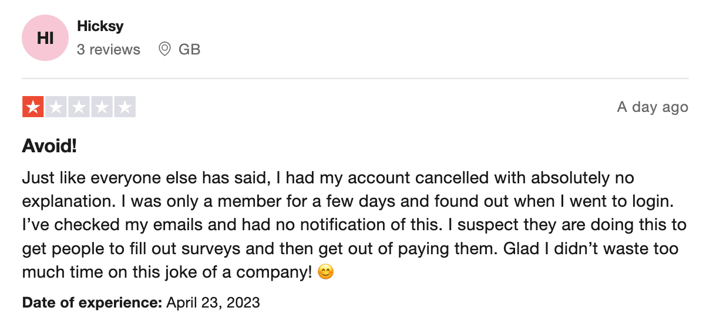Click the fifth grey star
The image size is (713, 321).
(x=125, y=107)
